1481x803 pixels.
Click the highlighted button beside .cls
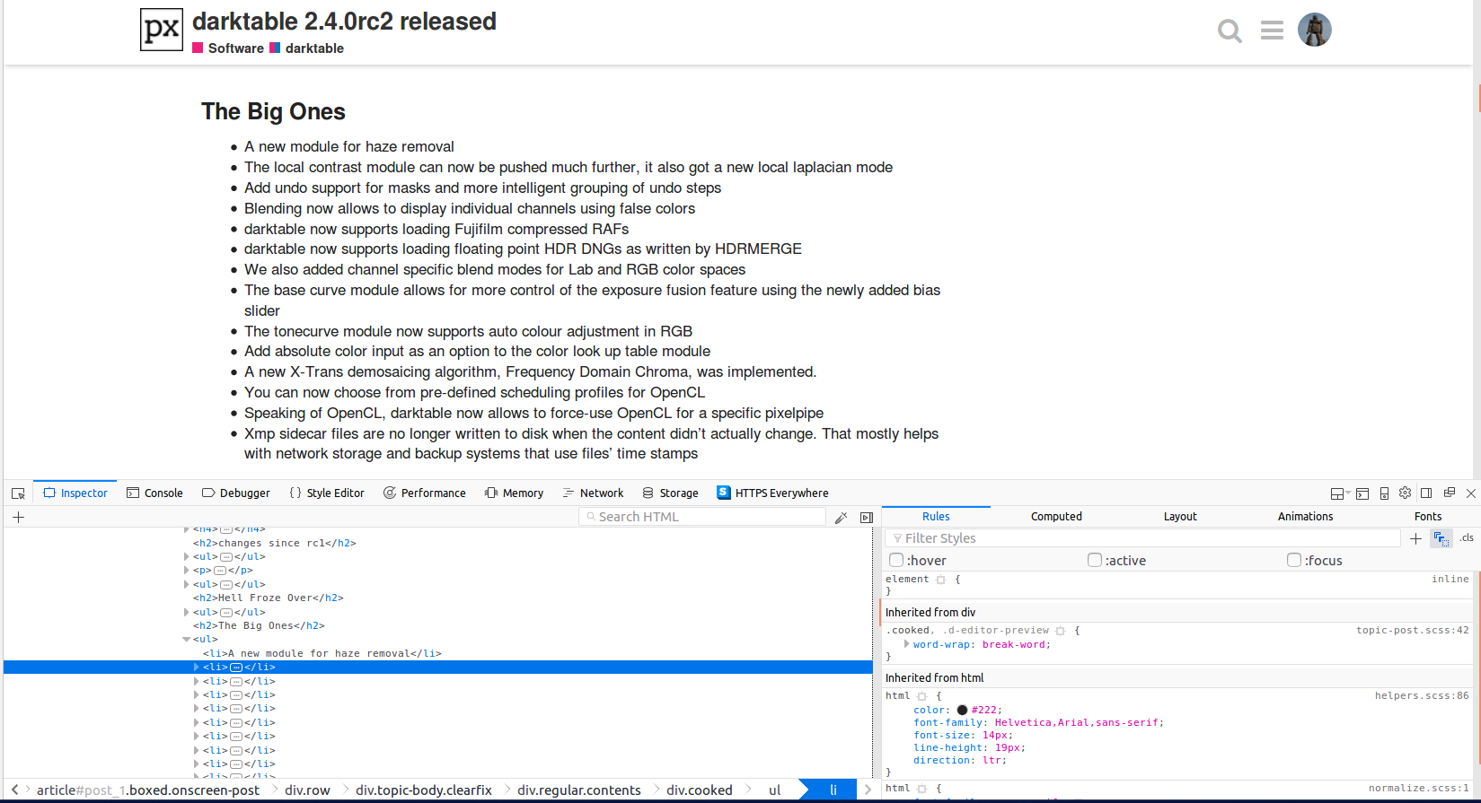[x=1442, y=538]
